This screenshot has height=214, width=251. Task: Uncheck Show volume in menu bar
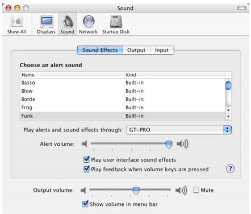(85, 204)
